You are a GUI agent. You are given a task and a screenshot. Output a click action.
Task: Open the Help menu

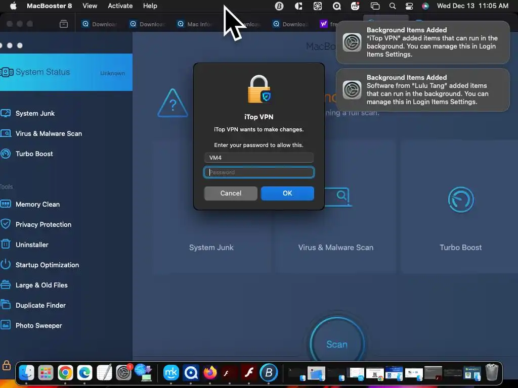click(x=150, y=6)
